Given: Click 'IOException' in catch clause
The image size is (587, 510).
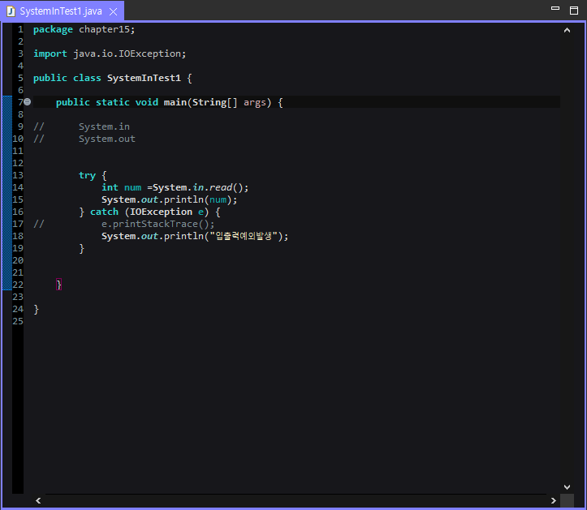Looking at the screenshot, I should click(161, 212).
